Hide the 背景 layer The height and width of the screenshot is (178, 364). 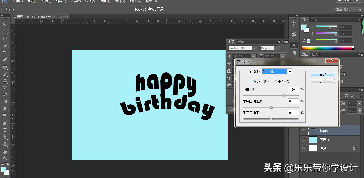304,148
